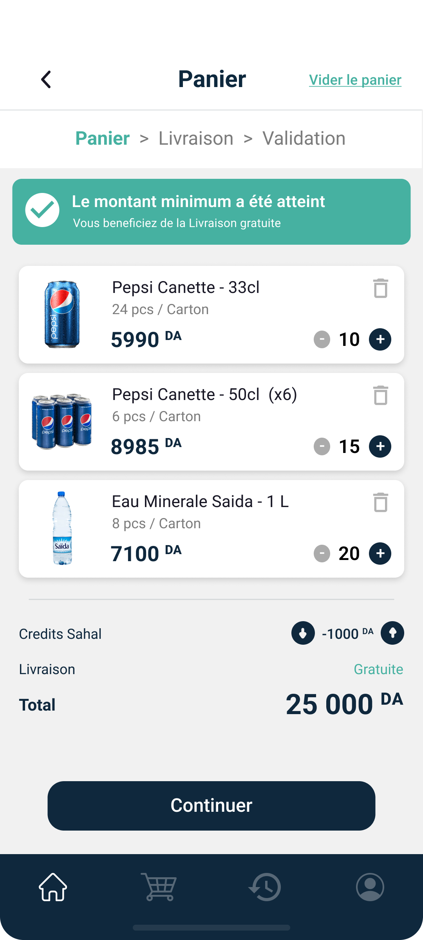Raise the Credits Sahal amount
This screenshot has height=940, width=423.
(392, 633)
